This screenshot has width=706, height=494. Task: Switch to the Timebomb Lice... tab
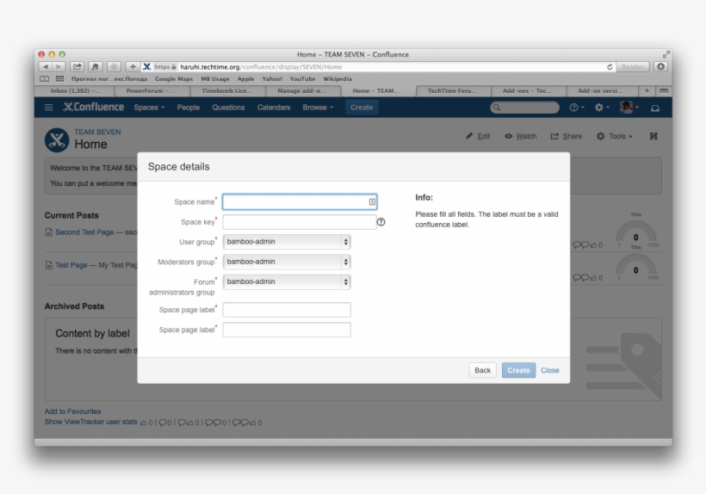226,91
